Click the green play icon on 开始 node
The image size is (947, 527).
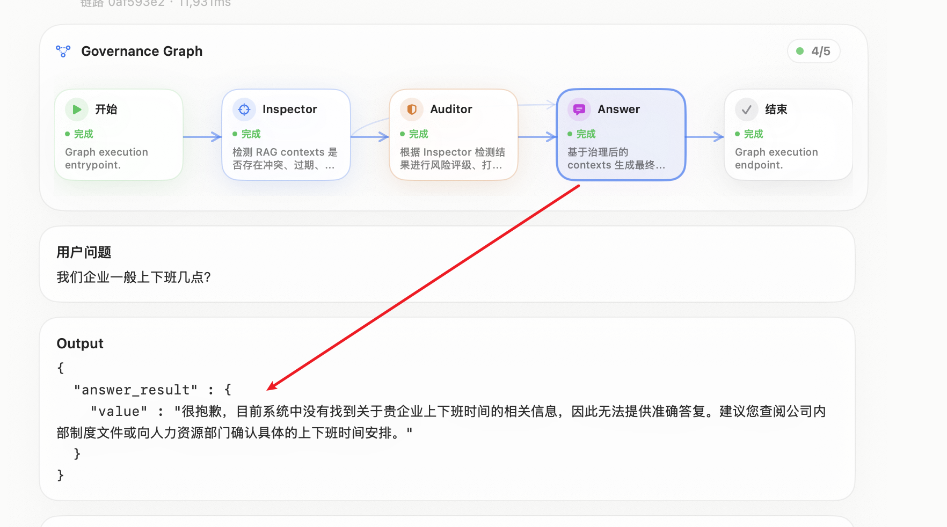coord(77,109)
